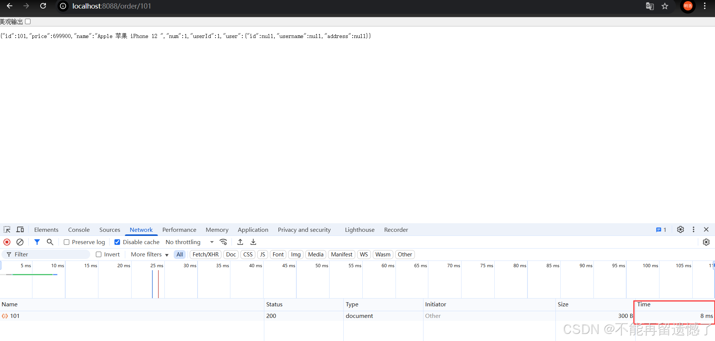Open the Privacy and security tab
715x341 pixels.
point(304,230)
